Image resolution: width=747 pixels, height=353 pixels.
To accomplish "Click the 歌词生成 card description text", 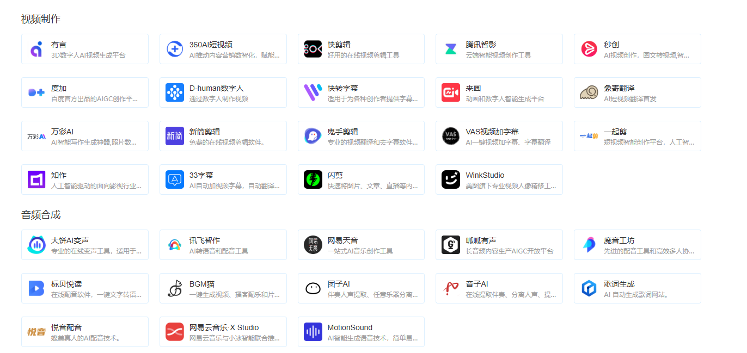I will 635,295.
